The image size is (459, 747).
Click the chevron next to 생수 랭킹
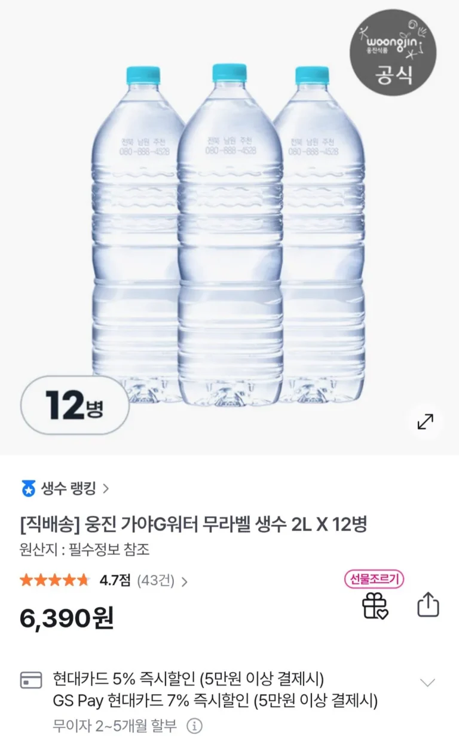point(106,489)
